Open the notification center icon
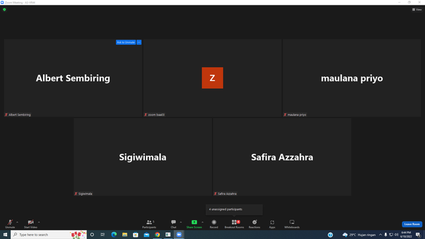The width and height of the screenshot is (425, 239). coord(418,234)
